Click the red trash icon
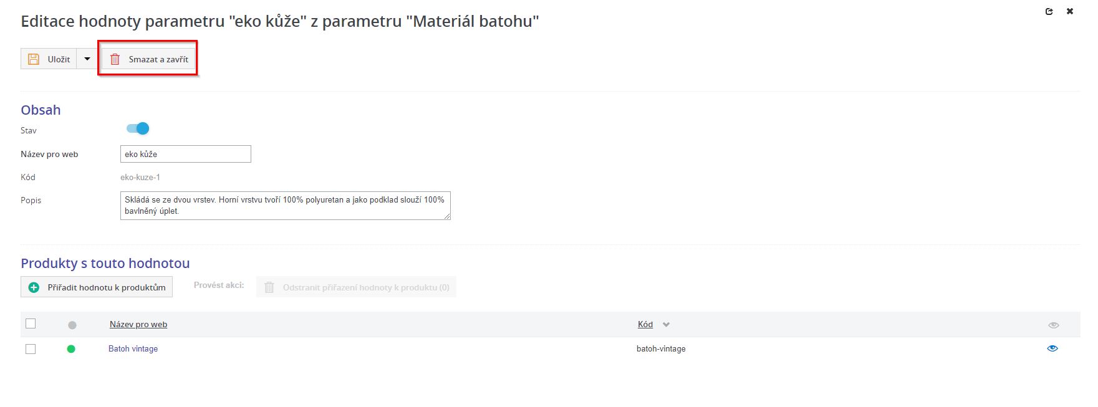The image size is (1098, 407). pos(115,59)
